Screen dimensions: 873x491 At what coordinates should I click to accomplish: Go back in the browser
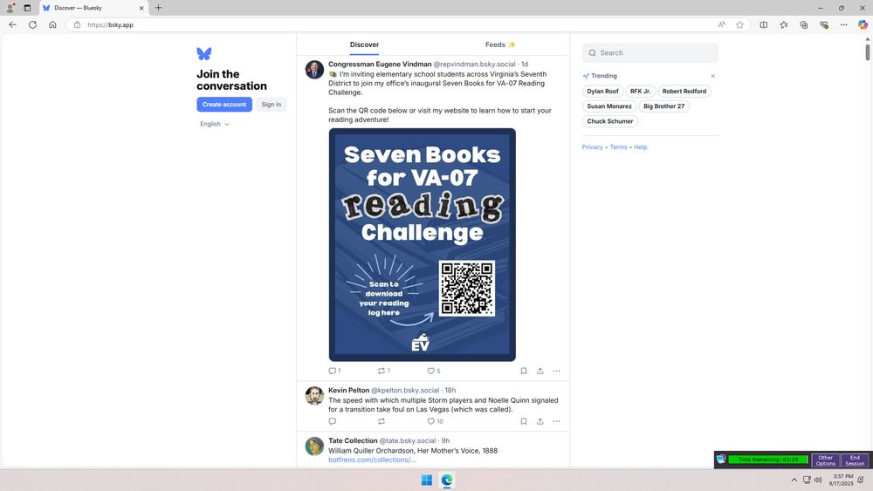click(x=12, y=24)
